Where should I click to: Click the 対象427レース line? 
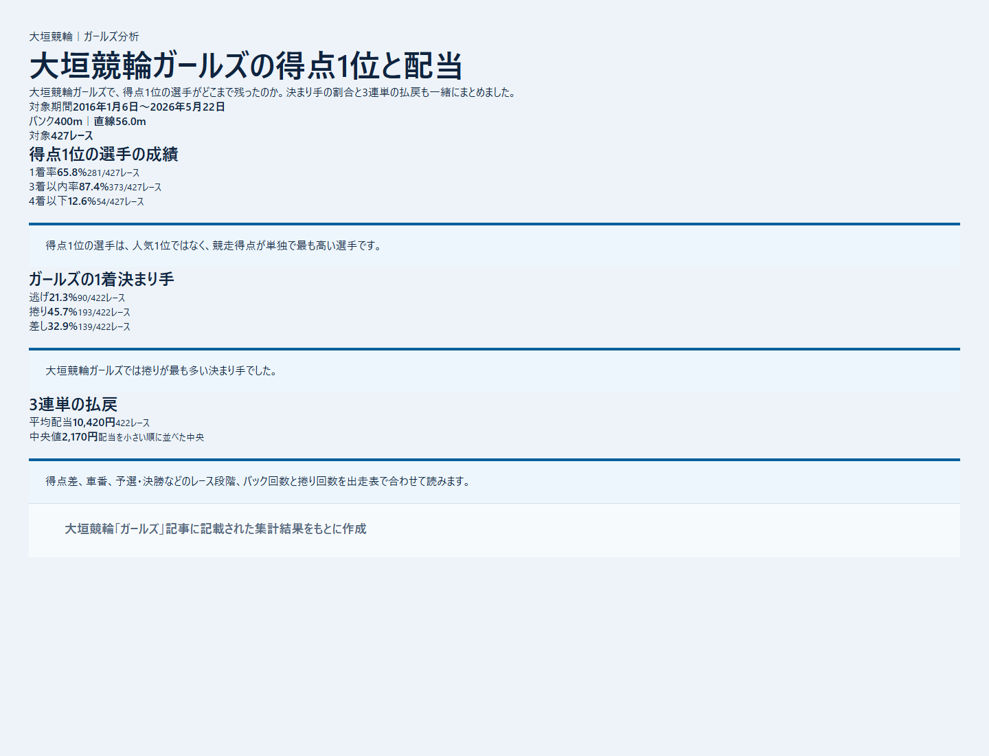coord(61,135)
